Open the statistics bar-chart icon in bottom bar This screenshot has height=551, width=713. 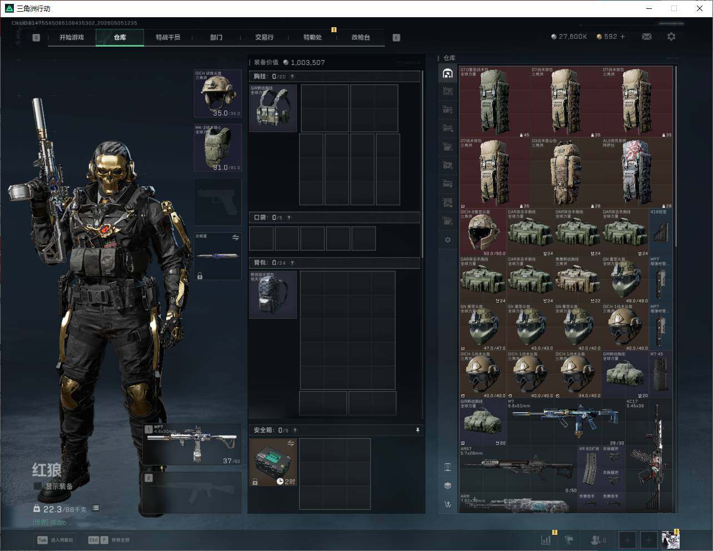click(x=547, y=539)
